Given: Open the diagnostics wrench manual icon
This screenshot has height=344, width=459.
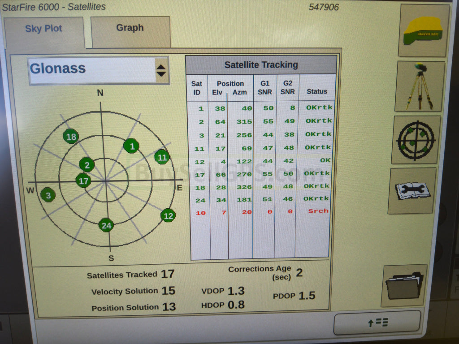Looking at the screenshot, I should 412,191.
